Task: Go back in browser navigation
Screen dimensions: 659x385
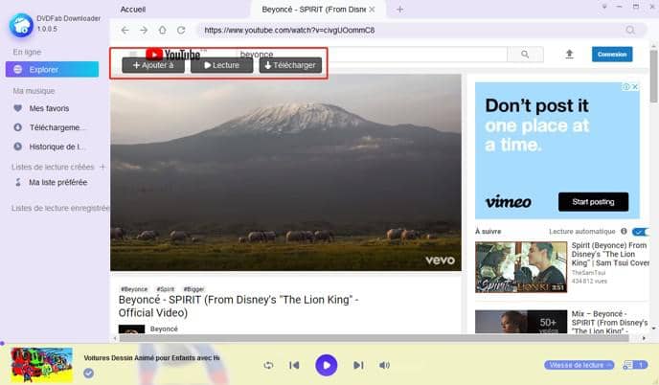Action: tap(125, 31)
